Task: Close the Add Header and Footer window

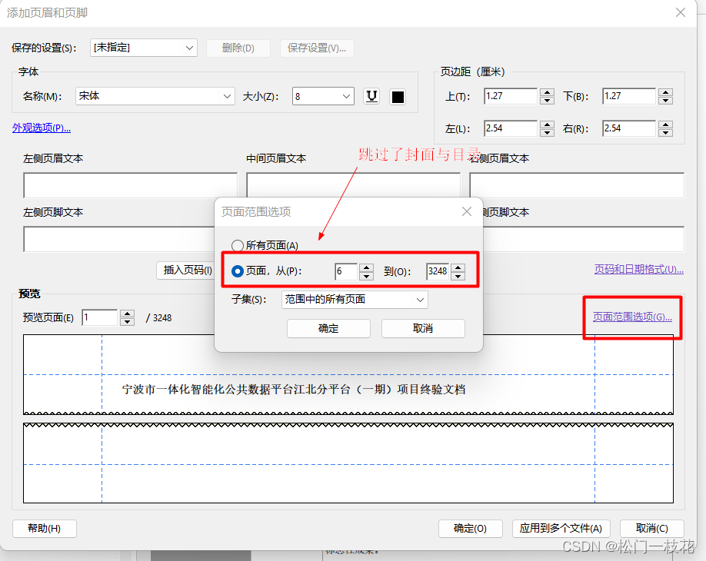Action: tap(681, 12)
